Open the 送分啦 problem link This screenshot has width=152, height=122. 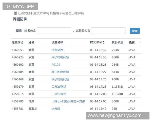56,109
